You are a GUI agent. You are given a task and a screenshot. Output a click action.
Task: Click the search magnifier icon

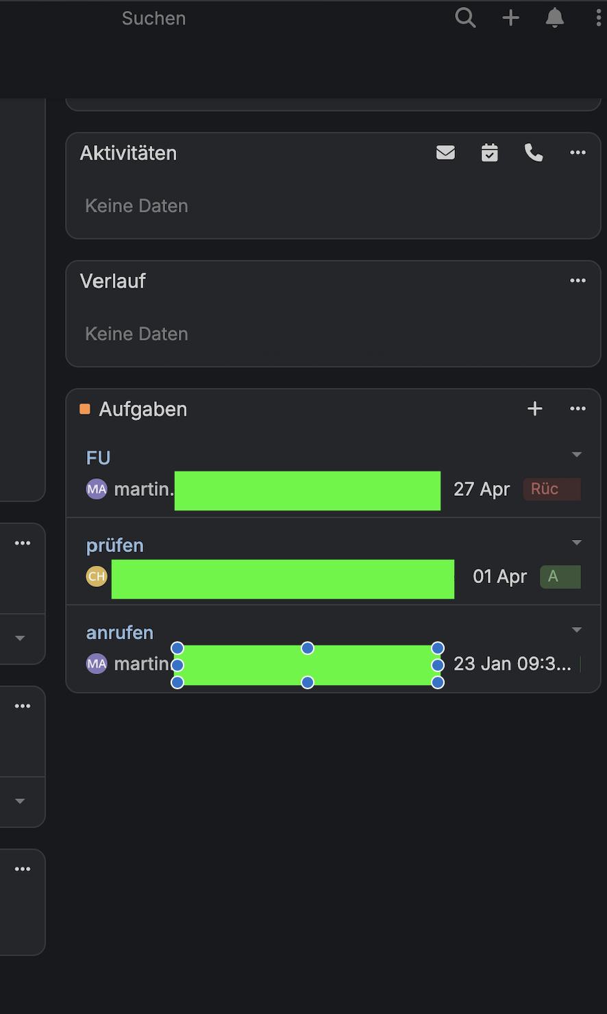click(465, 18)
